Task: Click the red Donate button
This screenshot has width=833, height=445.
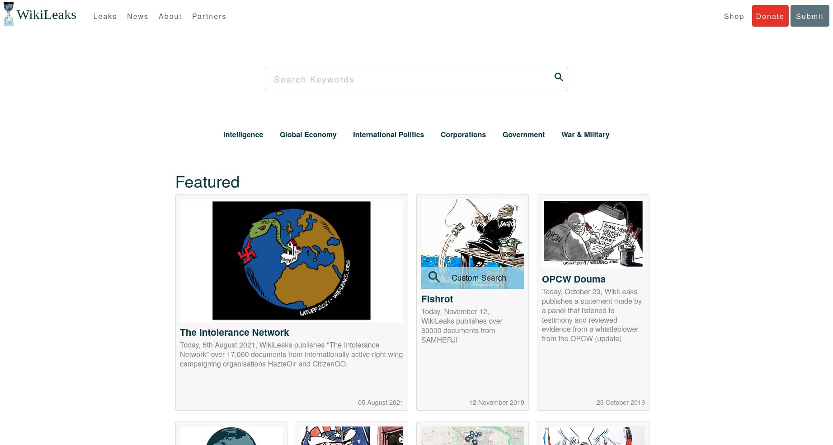Action: 770,16
